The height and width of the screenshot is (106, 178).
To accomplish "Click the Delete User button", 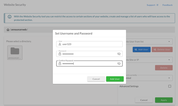I will pos(162,50).
